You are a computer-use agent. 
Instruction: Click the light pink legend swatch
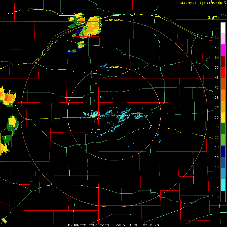click(223, 39)
